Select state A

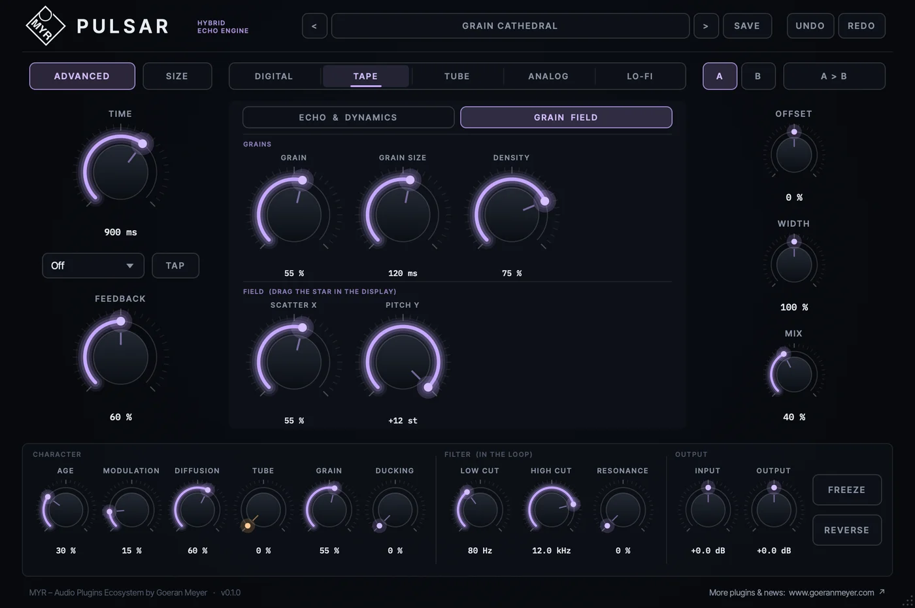[x=720, y=76]
